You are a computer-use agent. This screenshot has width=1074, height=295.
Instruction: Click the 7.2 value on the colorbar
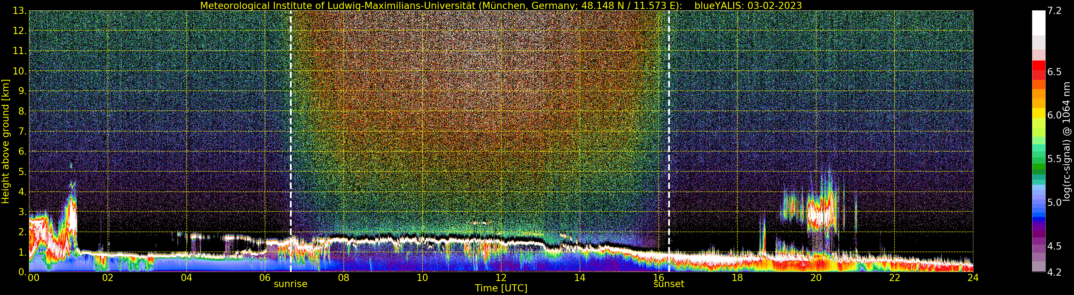click(x=1054, y=11)
